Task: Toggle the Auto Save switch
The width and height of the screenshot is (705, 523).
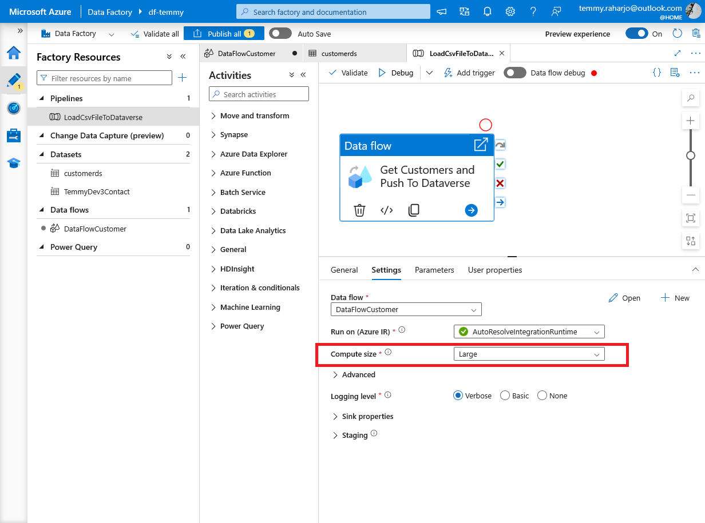Action: point(280,34)
